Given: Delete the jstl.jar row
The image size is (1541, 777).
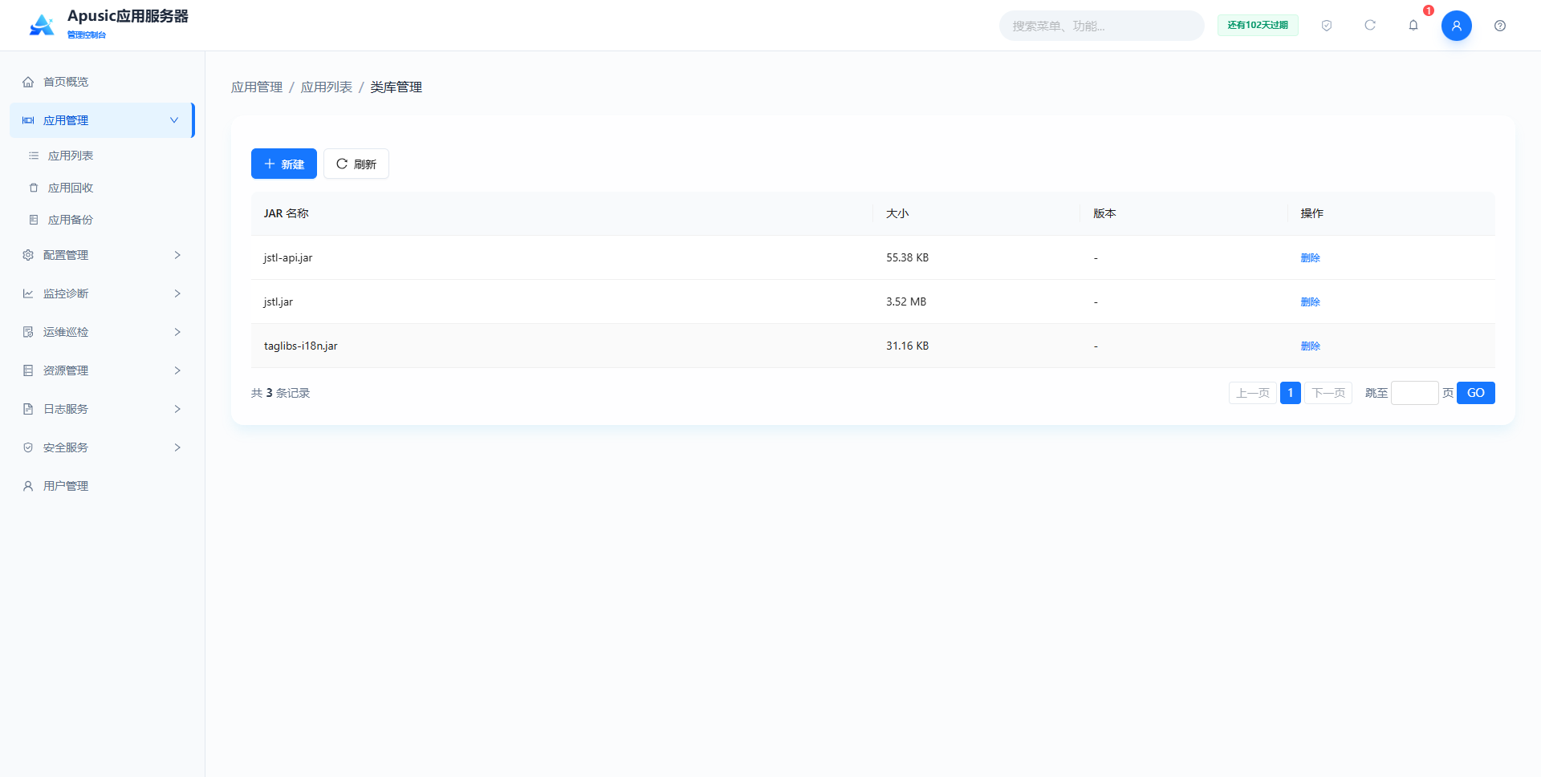Looking at the screenshot, I should coord(1311,301).
